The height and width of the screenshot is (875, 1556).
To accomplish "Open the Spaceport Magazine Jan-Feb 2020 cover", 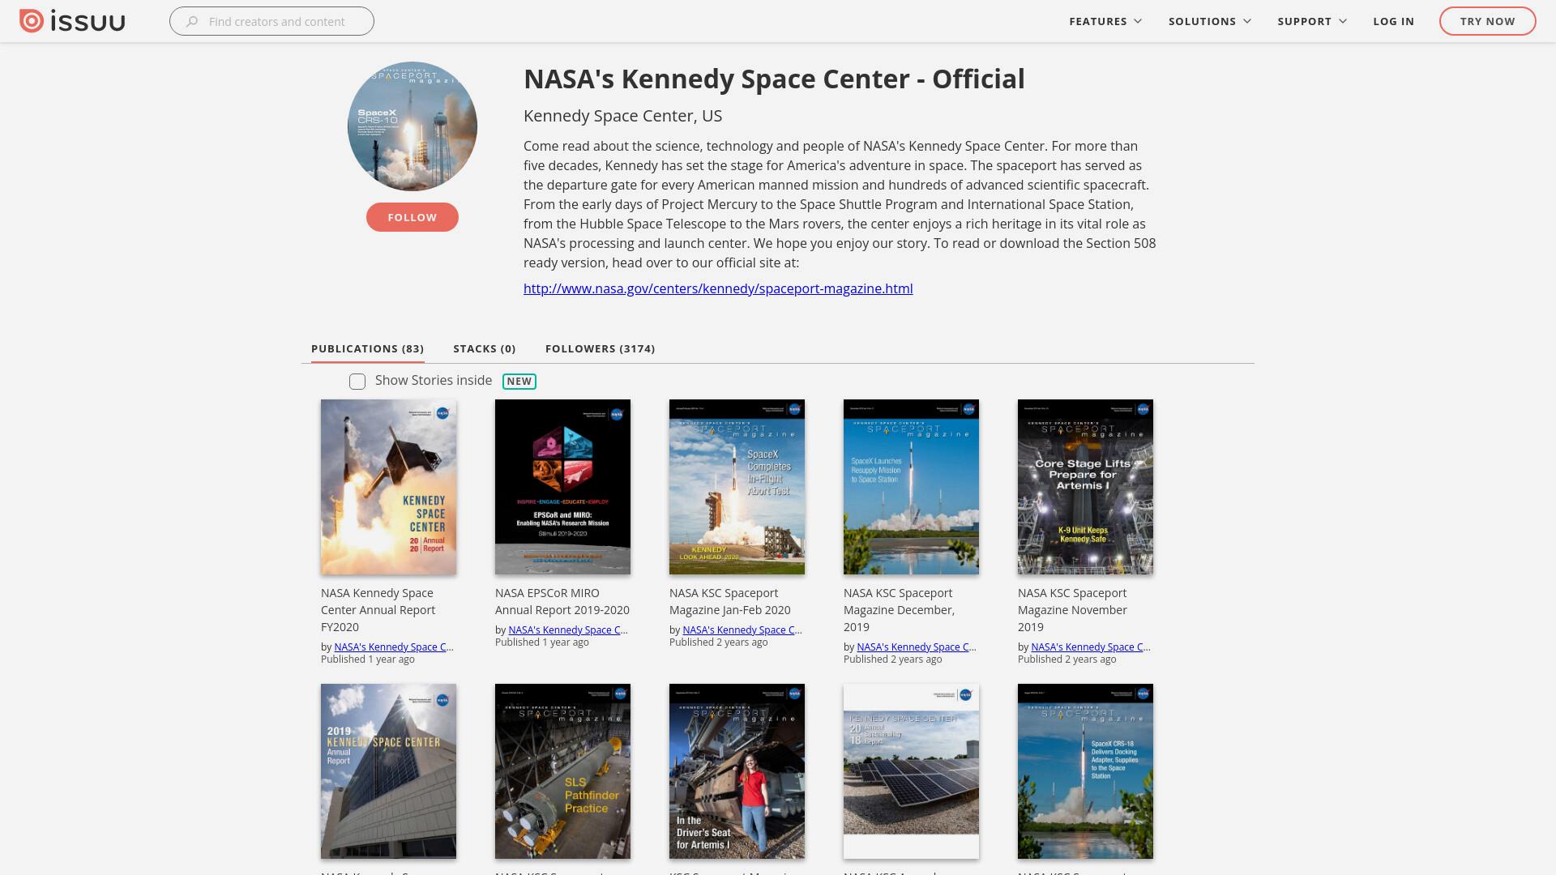I will (x=737, y=487).
